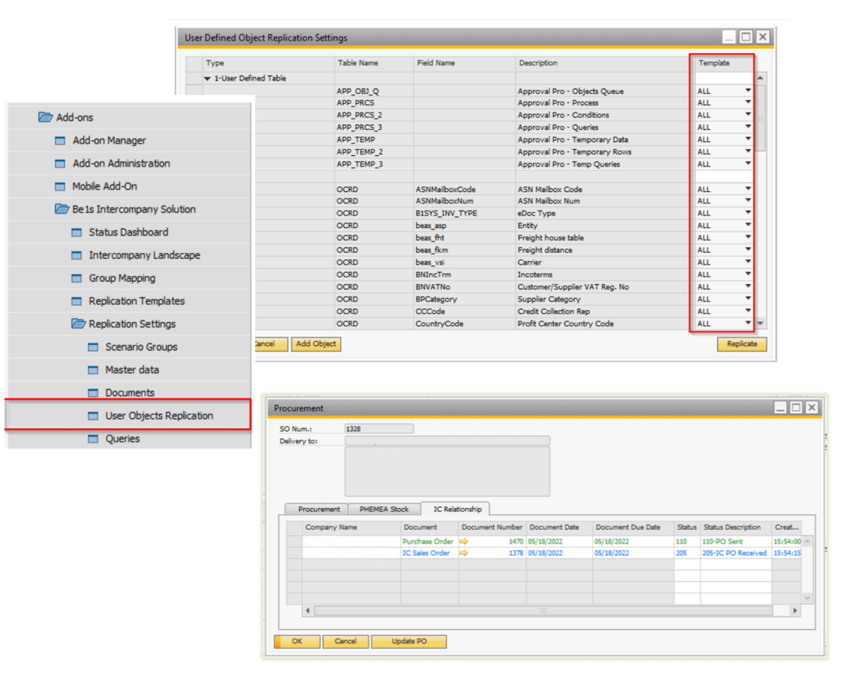Collapse the 1-User Defined Table group

click(207, 79)
